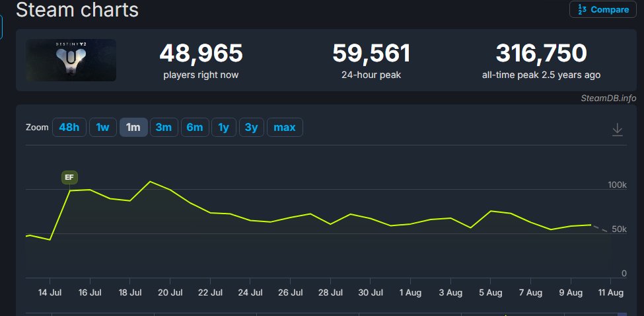This screenshot has width=644, height=316.
Task: Click the 50k axis label
Action: 619,229
